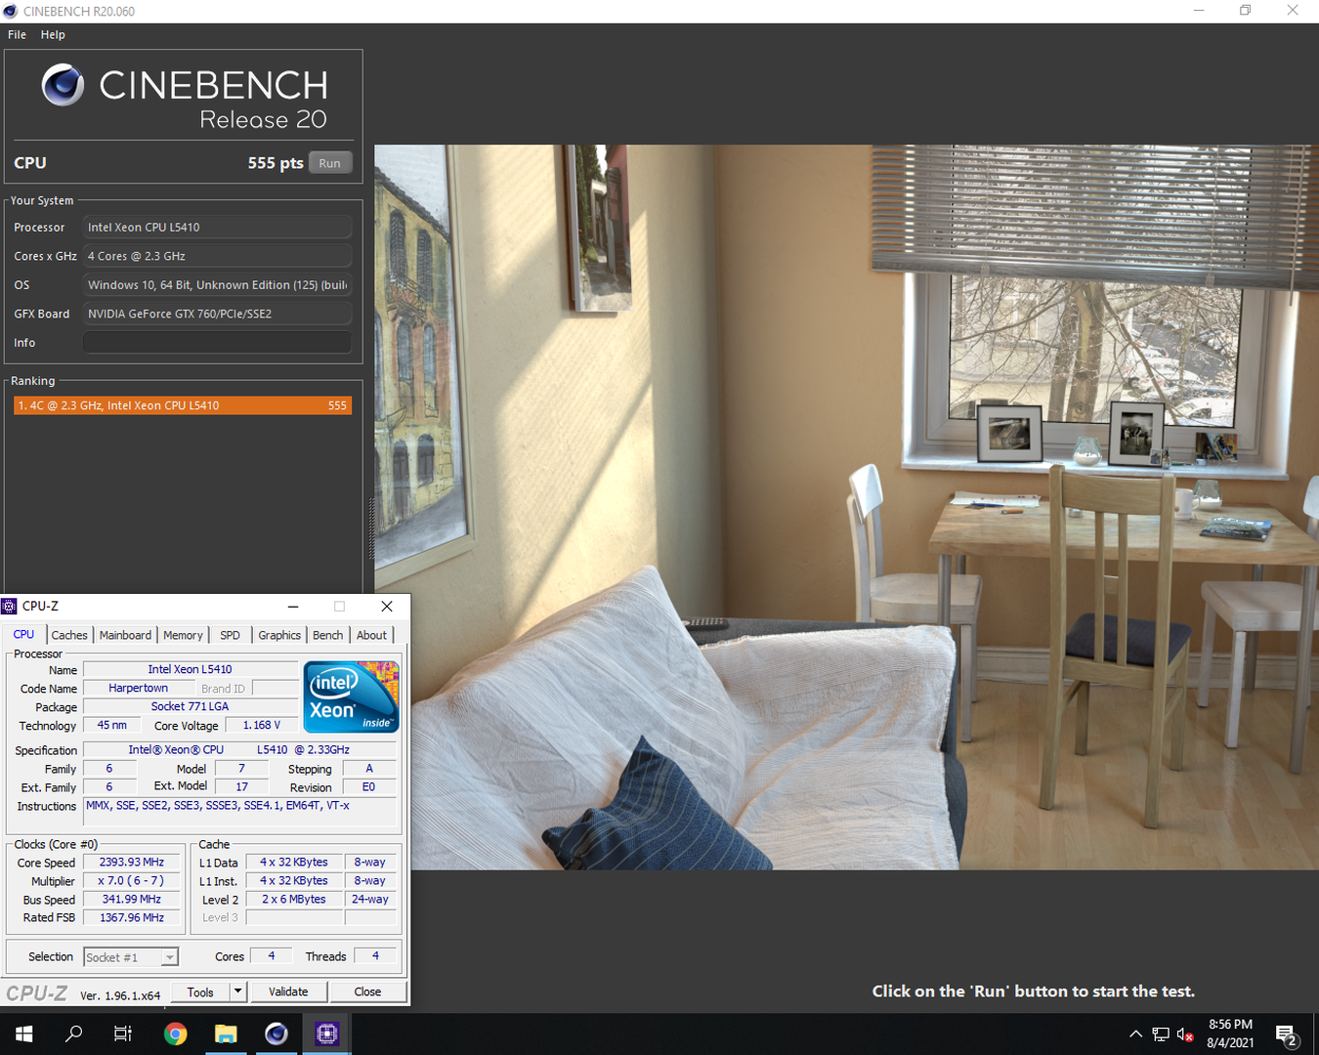The image size is (1319, 1055).
Task: Click the Revision value E0
Action: [x=369, y=786]
